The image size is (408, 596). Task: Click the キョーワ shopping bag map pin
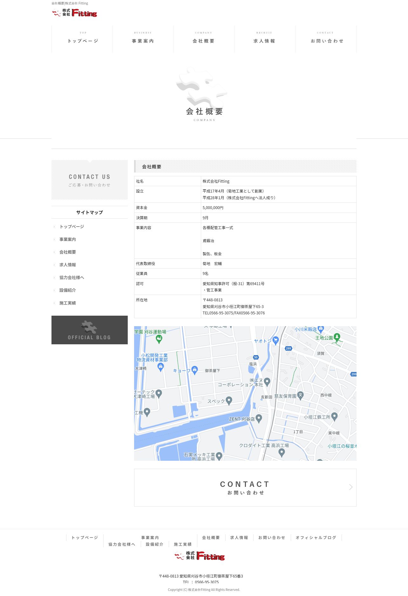tap(195, 370)
